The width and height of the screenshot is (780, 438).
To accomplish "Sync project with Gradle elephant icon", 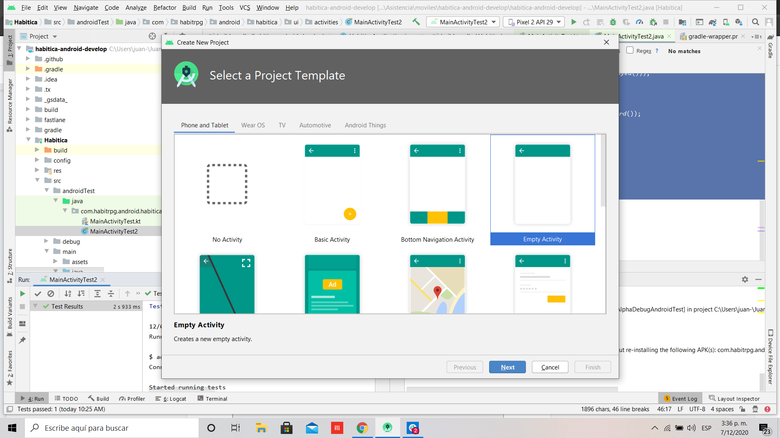I will point(712,22).
